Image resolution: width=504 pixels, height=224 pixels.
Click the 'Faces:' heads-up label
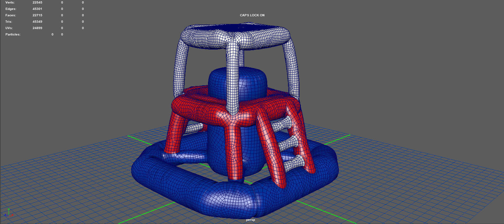pyautogui.click(x=11, y=15)
